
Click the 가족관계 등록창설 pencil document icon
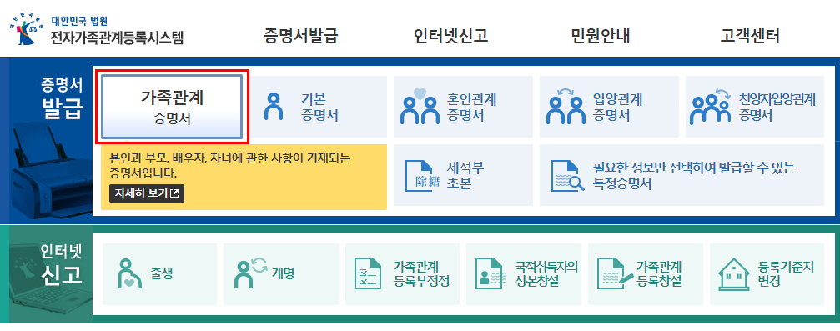(615, 273)
